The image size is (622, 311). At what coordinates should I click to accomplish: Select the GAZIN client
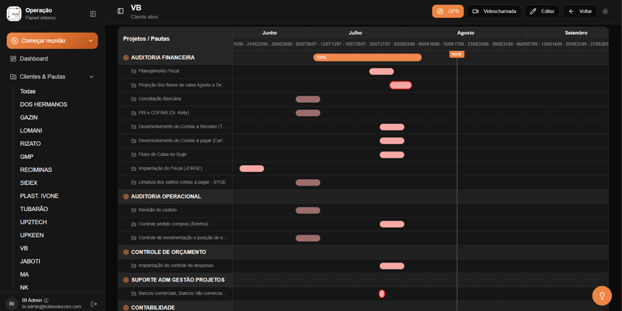(x=29, y=117)
